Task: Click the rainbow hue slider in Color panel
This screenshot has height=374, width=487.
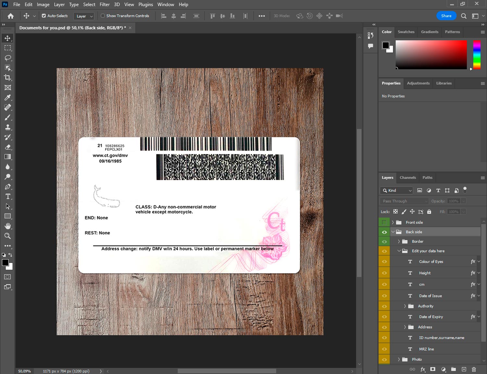Action: pos(477,55)
